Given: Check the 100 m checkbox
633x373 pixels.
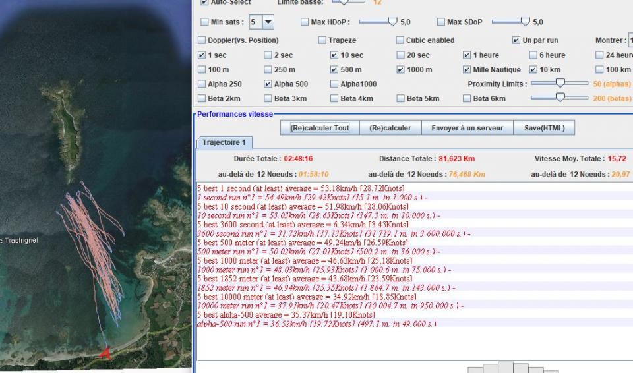Looking at the screenshot, I should [x=202, y=69].
